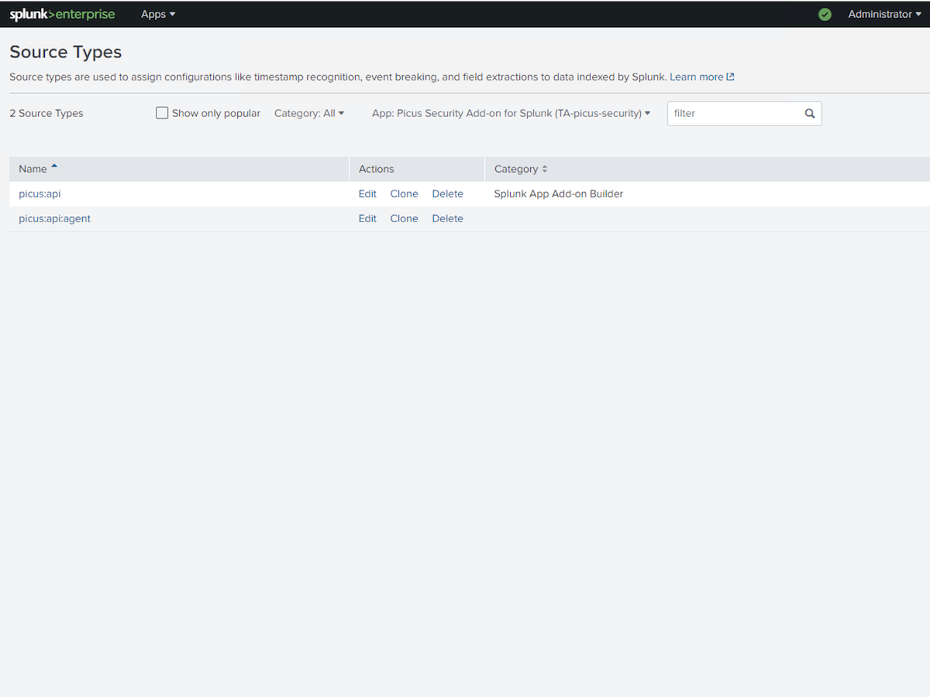
Task: Click the 2 Source Types count text
Action: coord(46,113)
